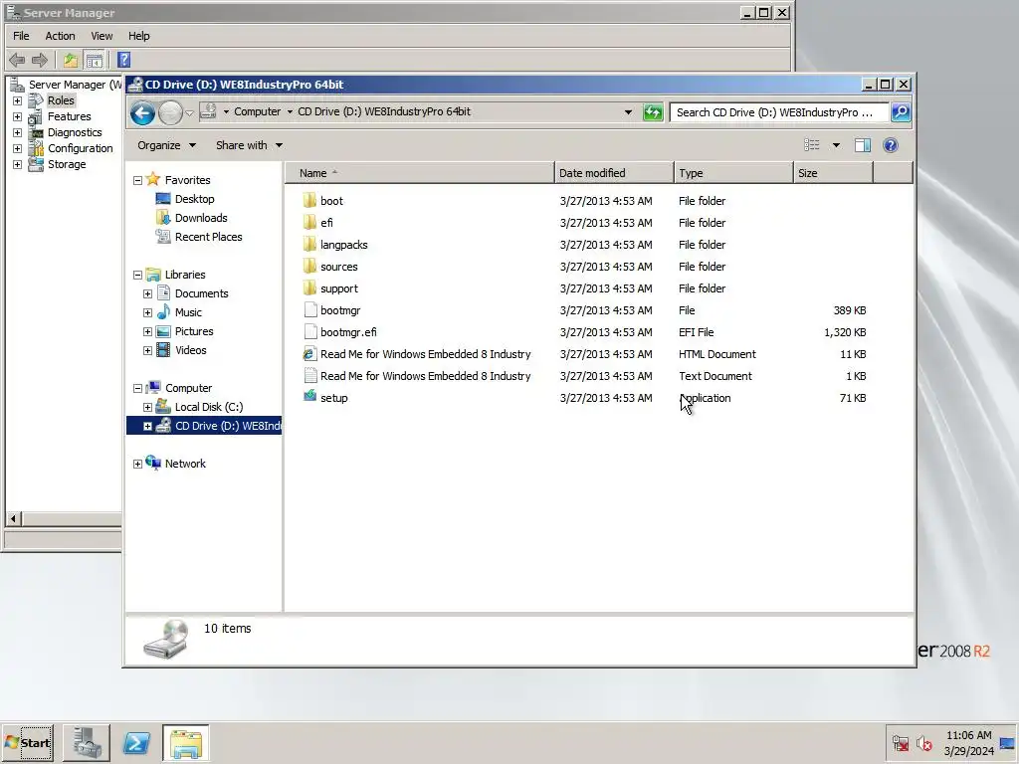
Task: Open the recent pages dropdown arrow
Action: 189,113
